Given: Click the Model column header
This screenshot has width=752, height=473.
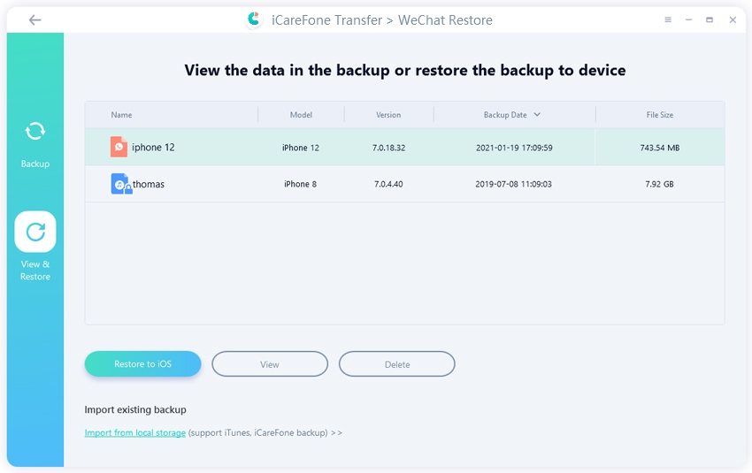Looking at the screenshot, I should 301,115.
